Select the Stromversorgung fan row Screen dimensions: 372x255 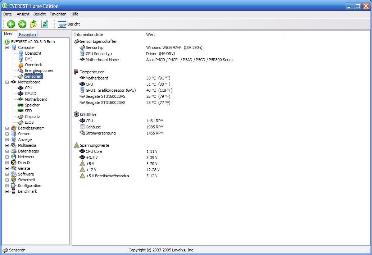(122, 133)
